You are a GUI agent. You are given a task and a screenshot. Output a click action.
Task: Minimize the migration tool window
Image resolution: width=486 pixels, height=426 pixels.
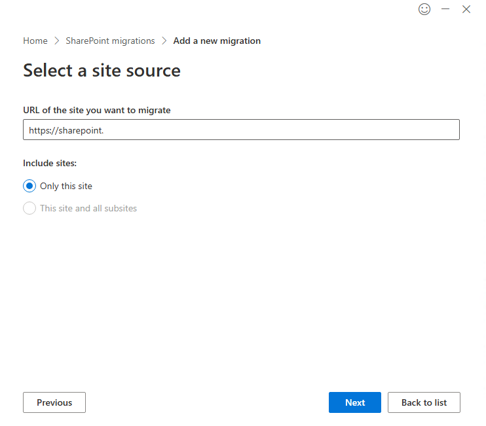(445, 9)
